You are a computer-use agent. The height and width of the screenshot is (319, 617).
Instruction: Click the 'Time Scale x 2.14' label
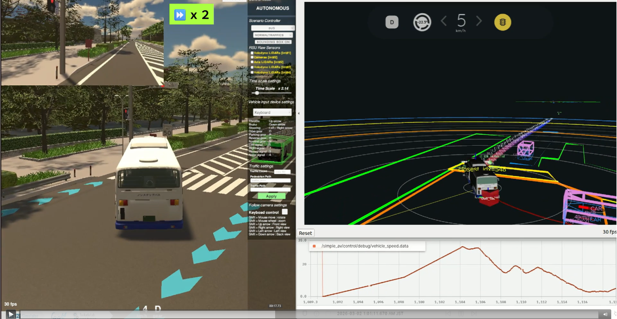point(272,89)
